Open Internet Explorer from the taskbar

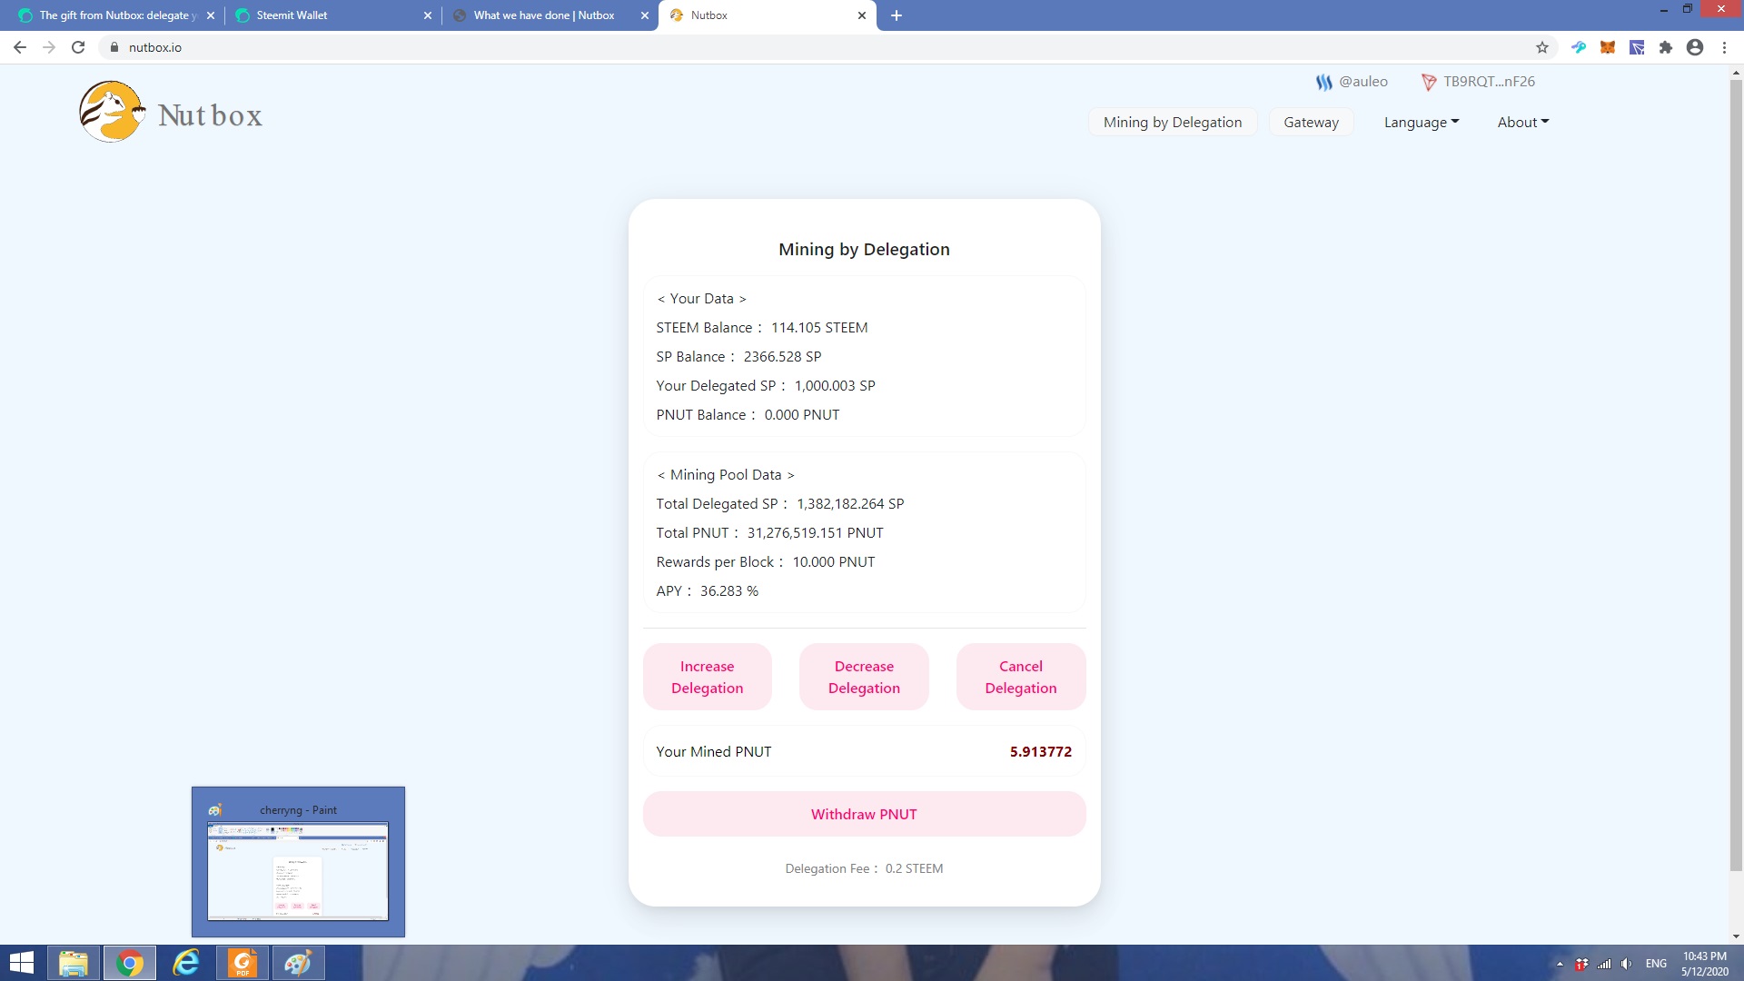(186, 963)
